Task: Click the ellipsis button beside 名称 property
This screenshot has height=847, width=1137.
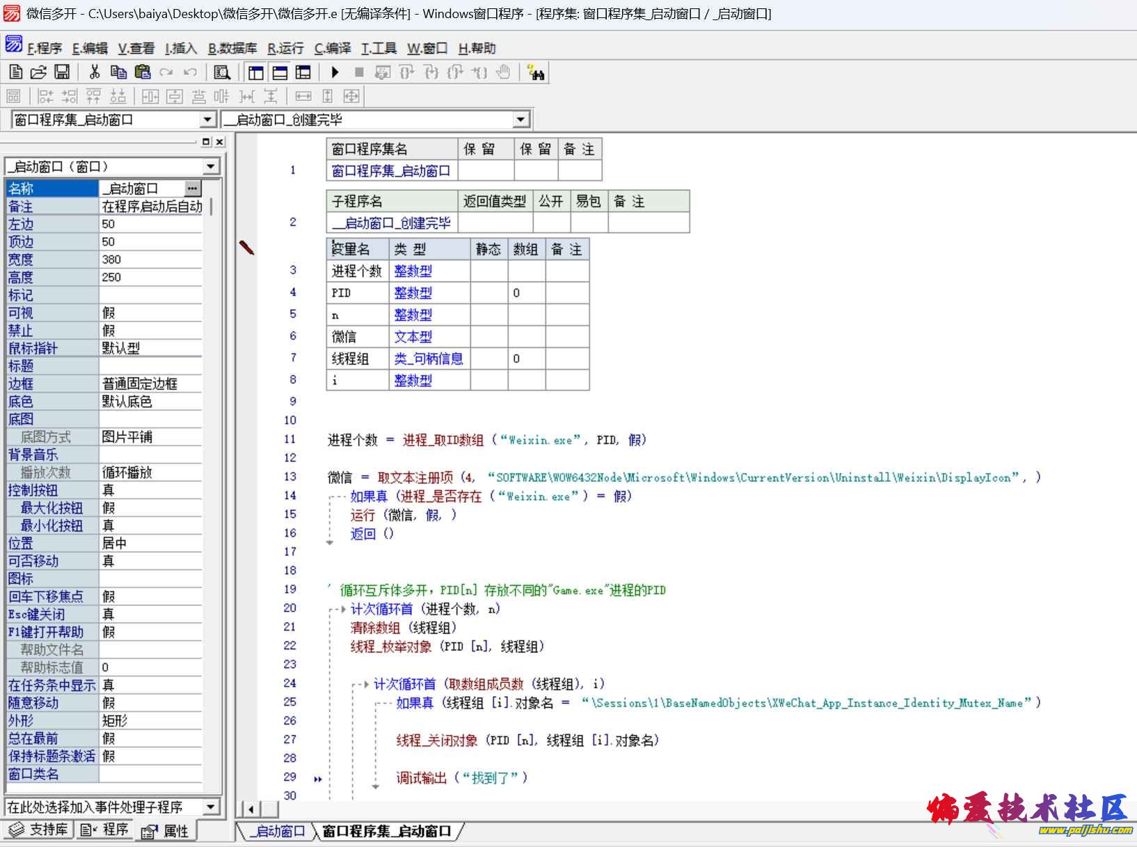Action: point(193,188)
